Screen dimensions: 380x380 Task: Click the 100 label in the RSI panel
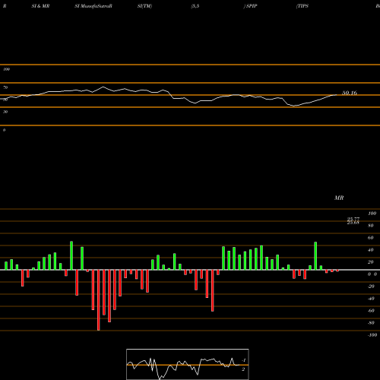(x=6, y=69)
